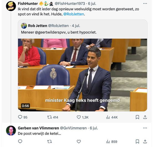Open quoted tweet by Rob Jetten
This screenshot has height=147, width=154.
[82, 29]
